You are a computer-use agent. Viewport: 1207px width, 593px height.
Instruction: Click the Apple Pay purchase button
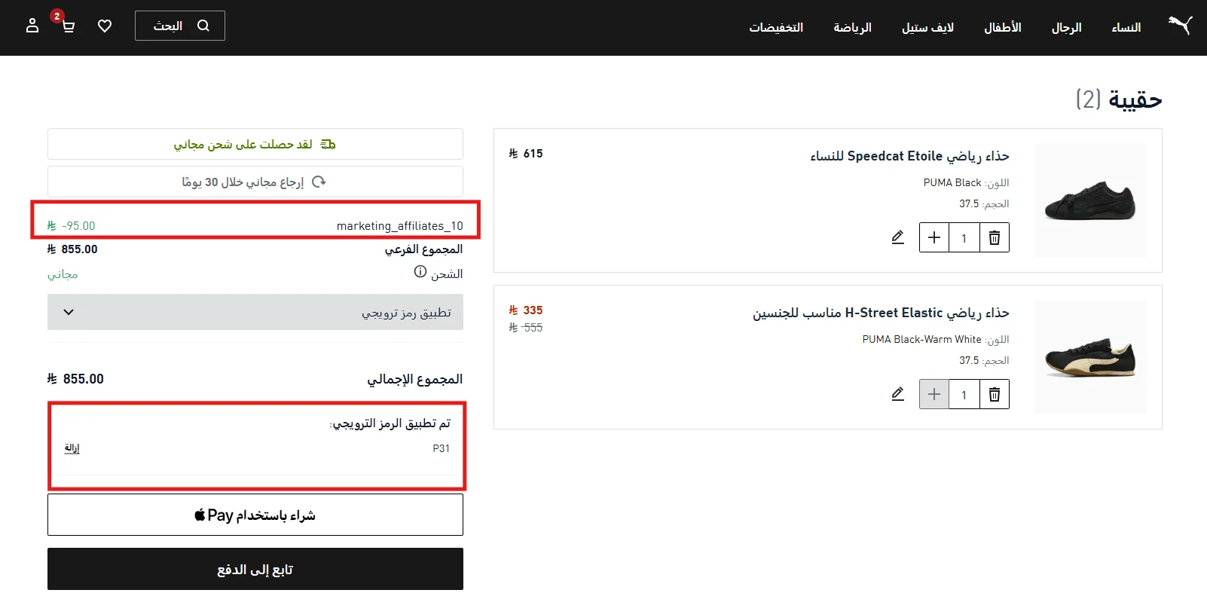255,515
